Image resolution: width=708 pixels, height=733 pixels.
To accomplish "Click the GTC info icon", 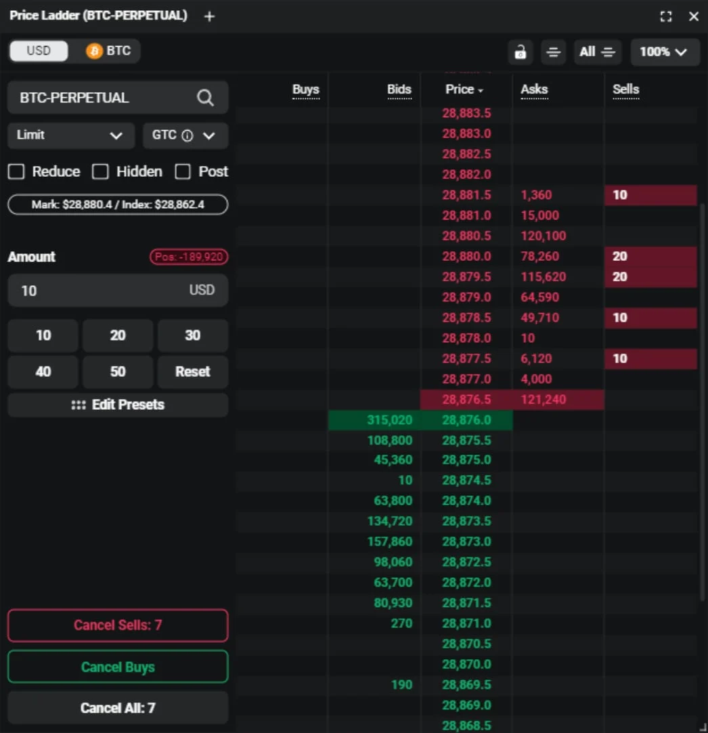I will click(187, 135).
